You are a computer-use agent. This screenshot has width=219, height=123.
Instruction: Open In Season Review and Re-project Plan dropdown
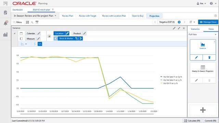click(35, 16)
